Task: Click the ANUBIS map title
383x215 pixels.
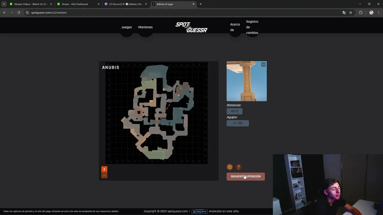Action: click(x=111, y=67)
